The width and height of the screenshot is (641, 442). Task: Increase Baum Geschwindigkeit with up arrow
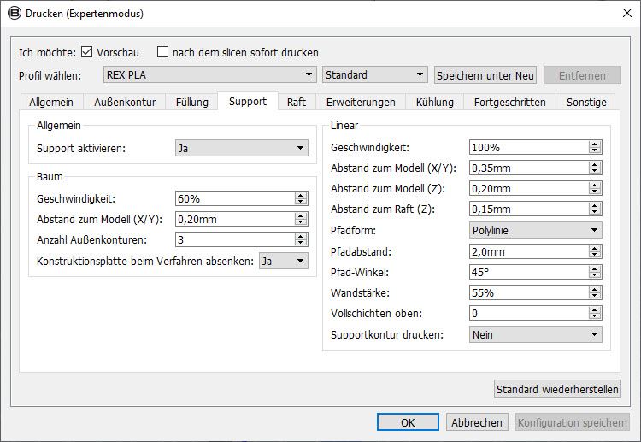tap(301, 196)
